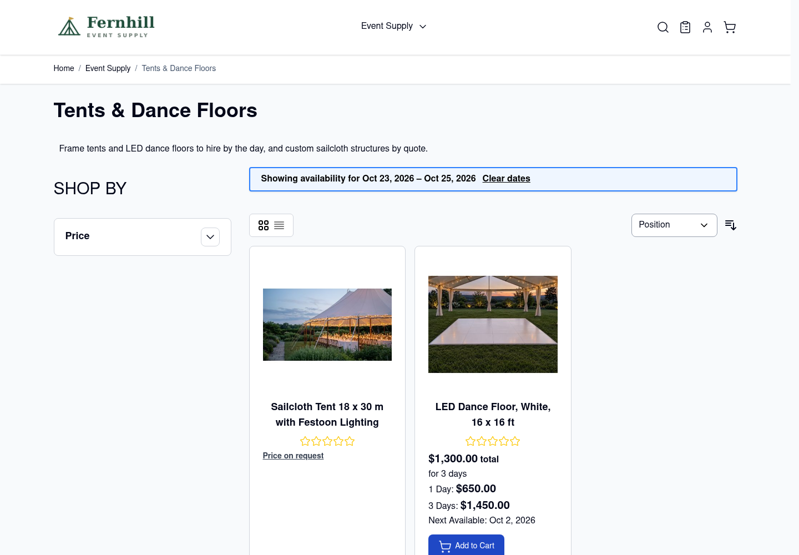
Task: Open LED Dance Floor, White title
Action: click(x=493, y=415)
